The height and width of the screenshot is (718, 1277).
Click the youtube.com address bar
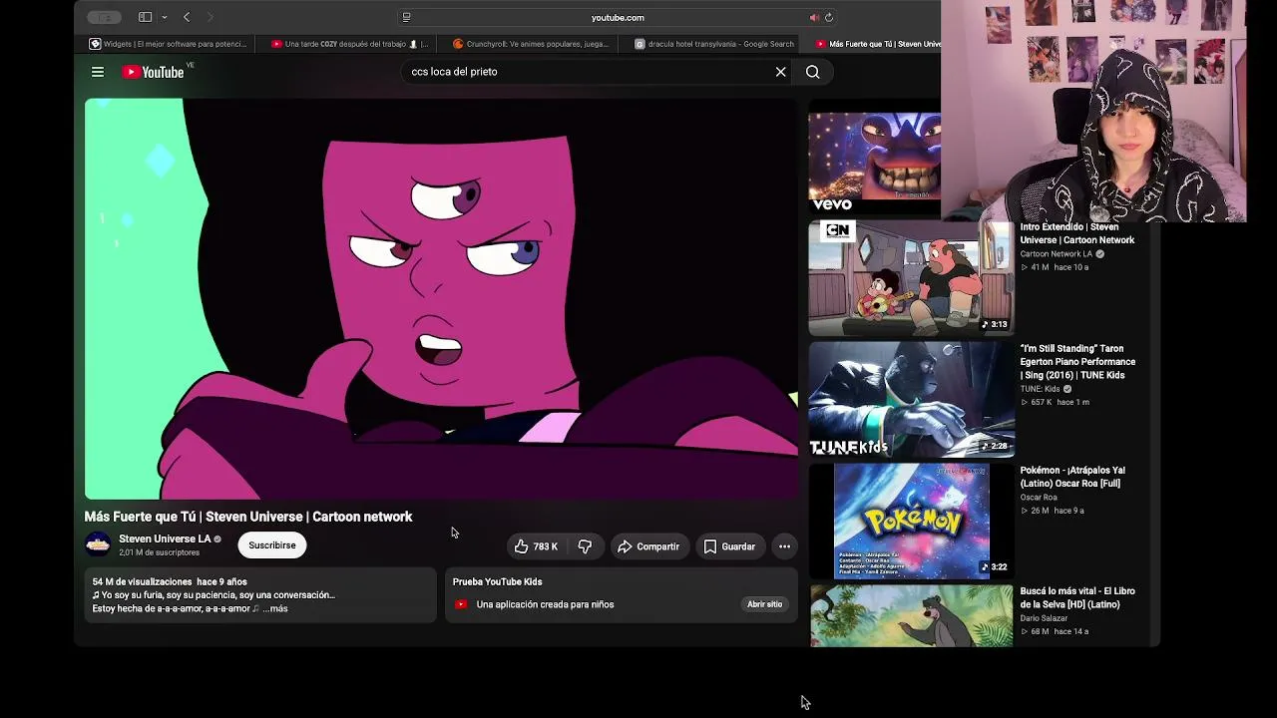(618, 17)
